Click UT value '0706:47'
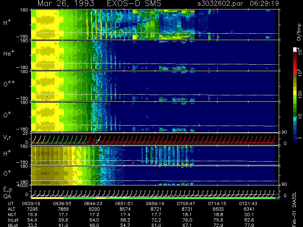Screen dimensions: 303x227 186,204
